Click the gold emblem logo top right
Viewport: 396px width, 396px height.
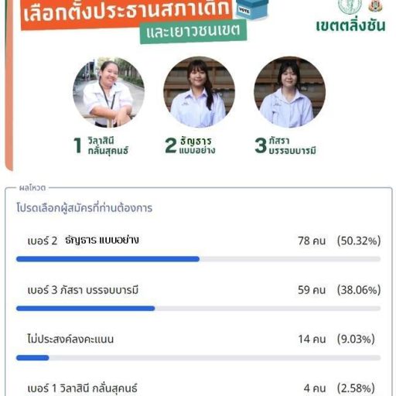[376, 5]
